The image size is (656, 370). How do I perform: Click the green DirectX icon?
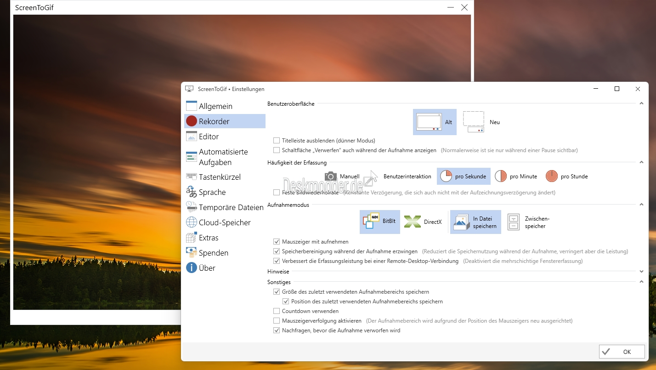(413, 222)
